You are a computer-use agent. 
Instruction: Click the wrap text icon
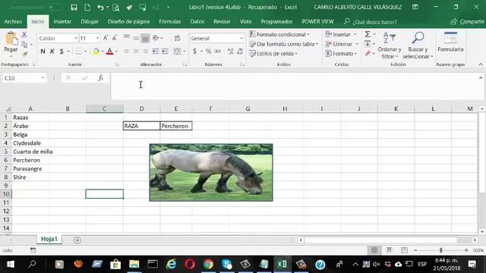tap(177, 38)
